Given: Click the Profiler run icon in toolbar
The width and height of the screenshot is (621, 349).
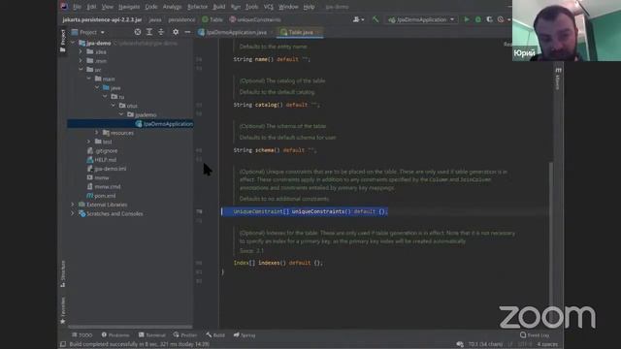Looking at the screenshot, I should coord(501,19).
